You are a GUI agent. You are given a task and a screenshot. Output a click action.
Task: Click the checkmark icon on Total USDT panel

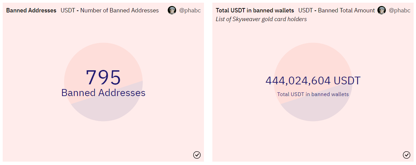(x=407, y=155)
